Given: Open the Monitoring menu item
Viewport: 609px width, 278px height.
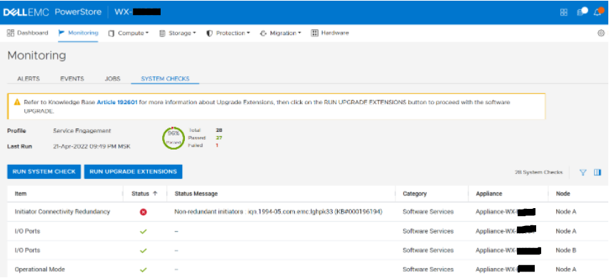Looking at the screenshot, I should pyautogui.click(x=78, y=33).
